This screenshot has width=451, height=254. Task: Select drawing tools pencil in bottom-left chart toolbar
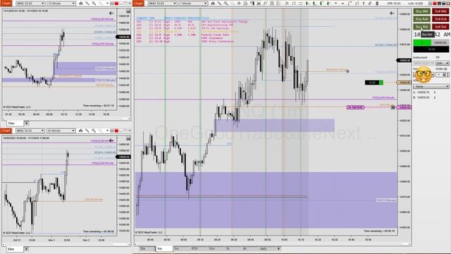pyautogui.click(x=87, y=131)
